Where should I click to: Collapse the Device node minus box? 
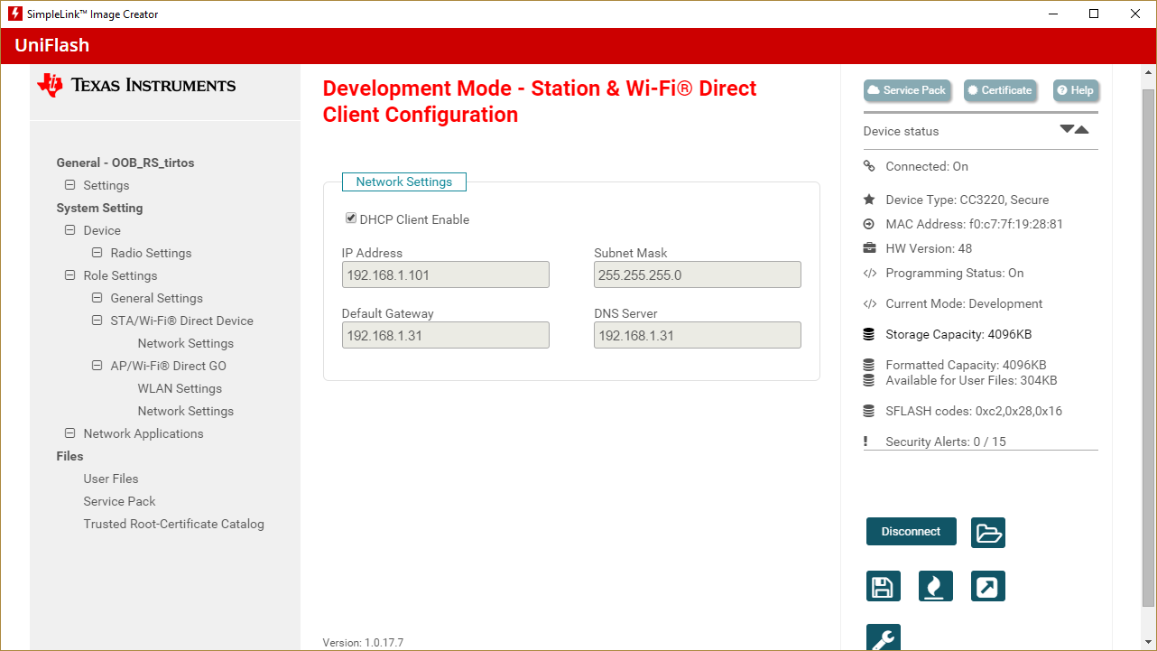click(69, 230)
